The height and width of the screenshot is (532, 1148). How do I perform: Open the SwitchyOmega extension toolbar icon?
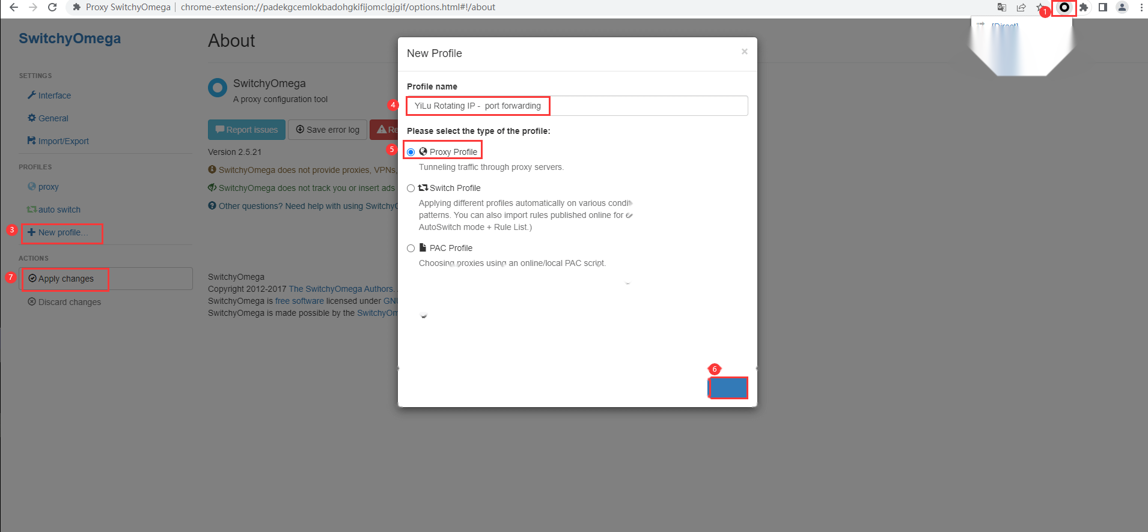[x=1064, y=7]
